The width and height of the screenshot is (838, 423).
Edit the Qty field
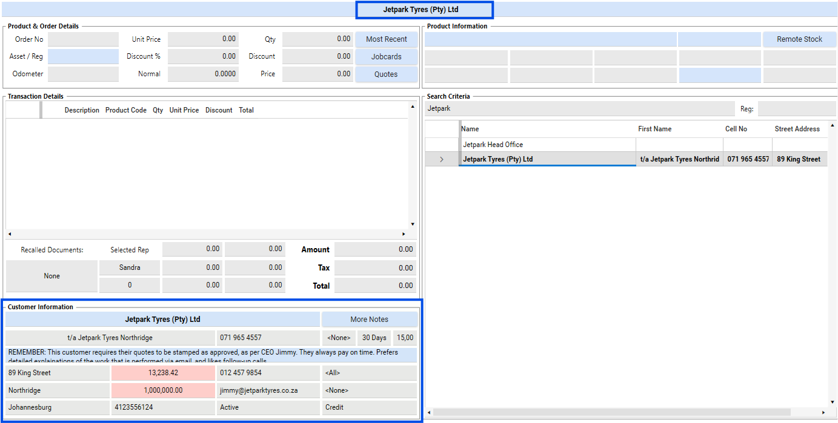[x=318, y=39]
